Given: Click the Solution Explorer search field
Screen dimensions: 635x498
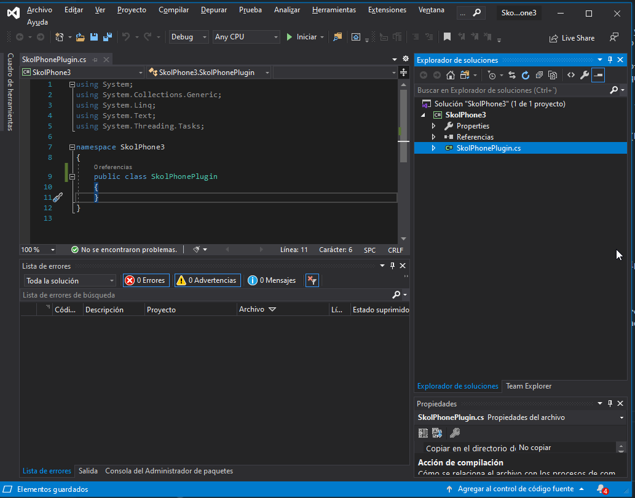Looking at the screenshot, I should click(x=511, y=90).
